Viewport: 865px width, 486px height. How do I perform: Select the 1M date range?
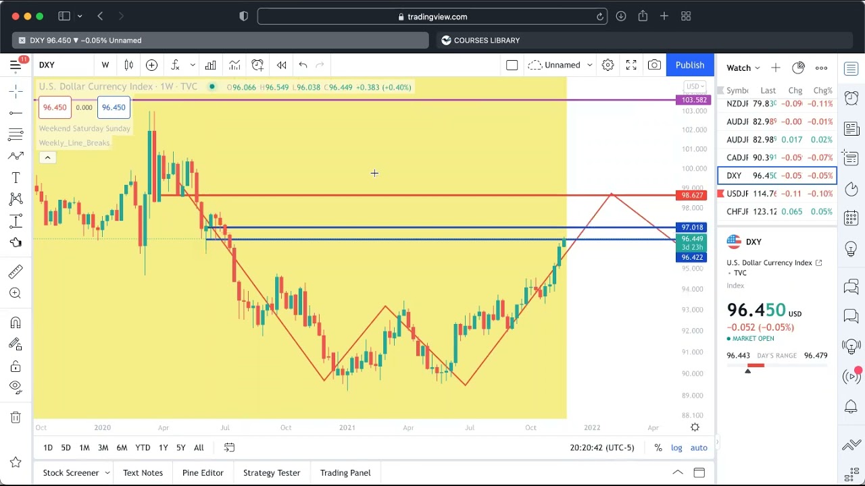click(x=84, y=448)
